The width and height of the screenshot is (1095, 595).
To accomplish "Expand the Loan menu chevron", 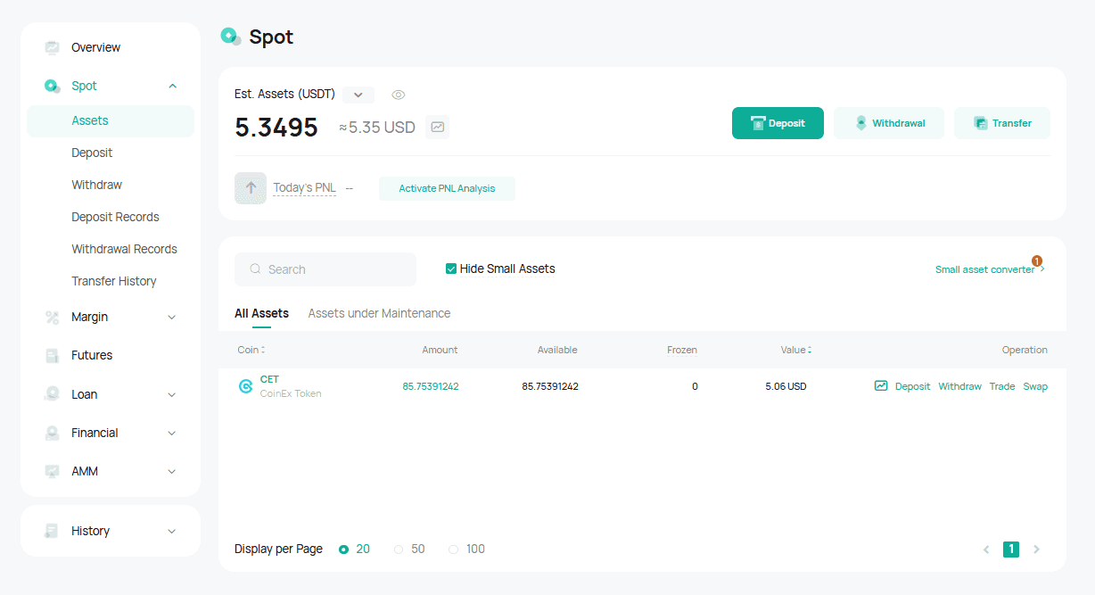I will (172, 394).
